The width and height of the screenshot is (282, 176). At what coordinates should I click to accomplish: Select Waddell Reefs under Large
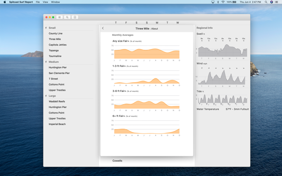(x=57, y=102)
